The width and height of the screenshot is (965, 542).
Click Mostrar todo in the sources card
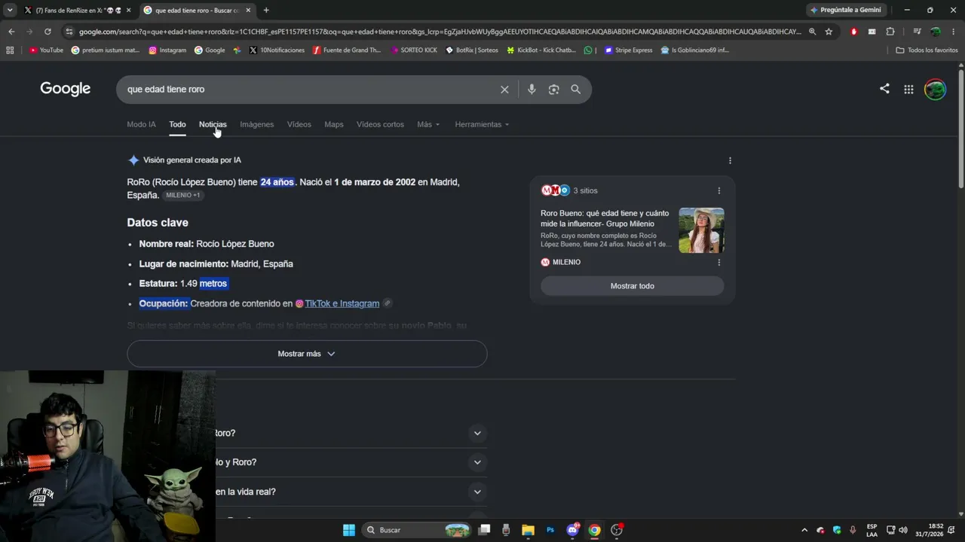633,286
